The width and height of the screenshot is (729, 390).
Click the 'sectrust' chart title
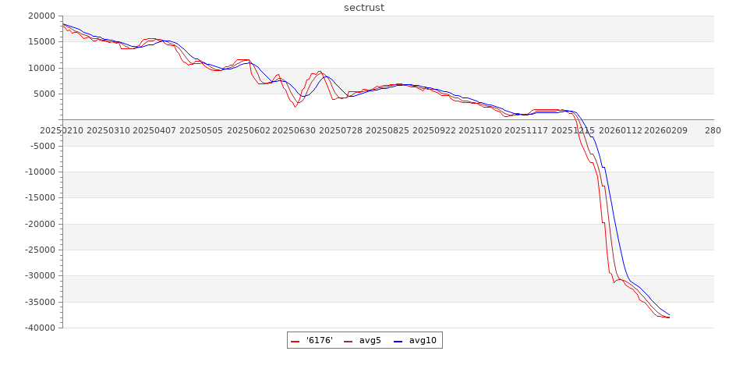(364, 8)
